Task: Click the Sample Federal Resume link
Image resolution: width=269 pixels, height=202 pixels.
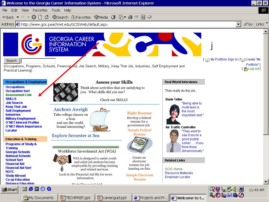Action: 139,132
